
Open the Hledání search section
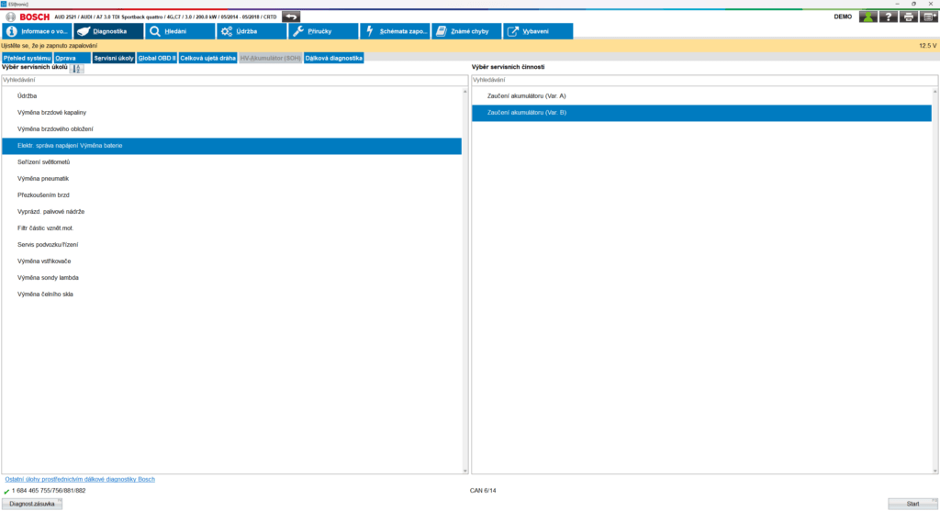179,31
